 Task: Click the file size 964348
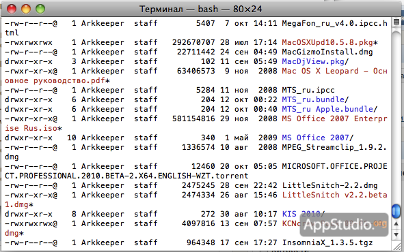point(200,242)
